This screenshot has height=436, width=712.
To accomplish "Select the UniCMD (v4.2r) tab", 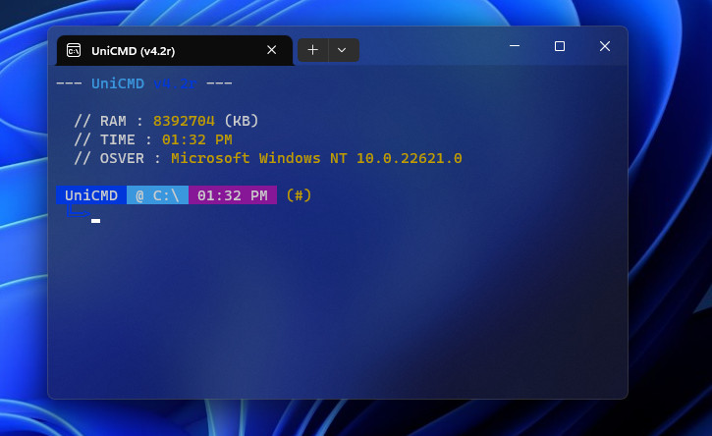I will click(175, 50).
